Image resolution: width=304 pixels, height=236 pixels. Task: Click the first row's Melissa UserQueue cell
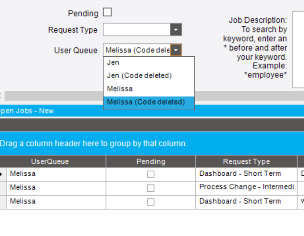[x=56, y=174]
